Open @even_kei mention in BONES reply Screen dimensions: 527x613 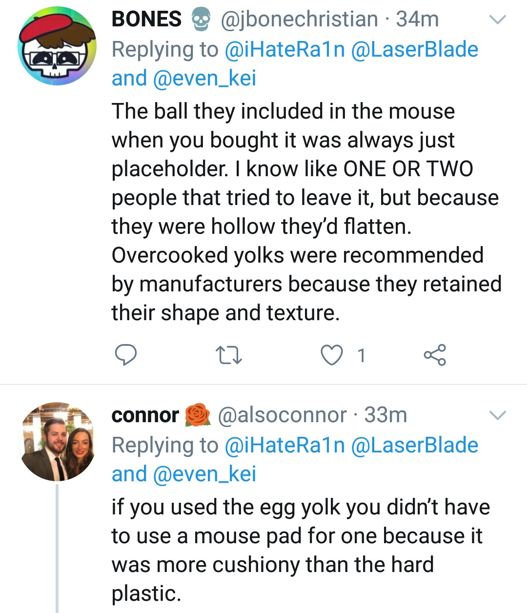(x=204, y=78)
